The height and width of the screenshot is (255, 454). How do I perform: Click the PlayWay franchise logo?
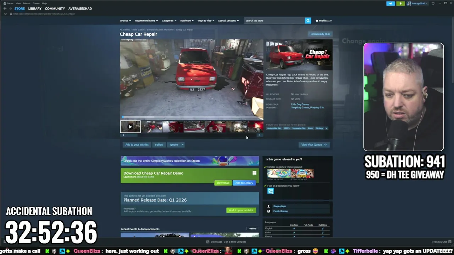coord(271,191)
